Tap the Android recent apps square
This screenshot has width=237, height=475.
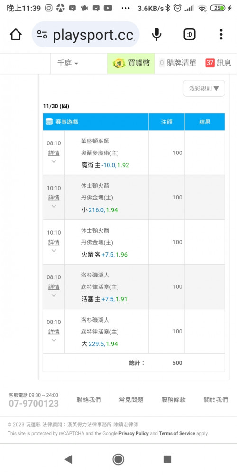[167, 459]
